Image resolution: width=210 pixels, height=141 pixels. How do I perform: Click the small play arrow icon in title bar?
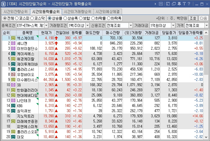click(155, 4)
